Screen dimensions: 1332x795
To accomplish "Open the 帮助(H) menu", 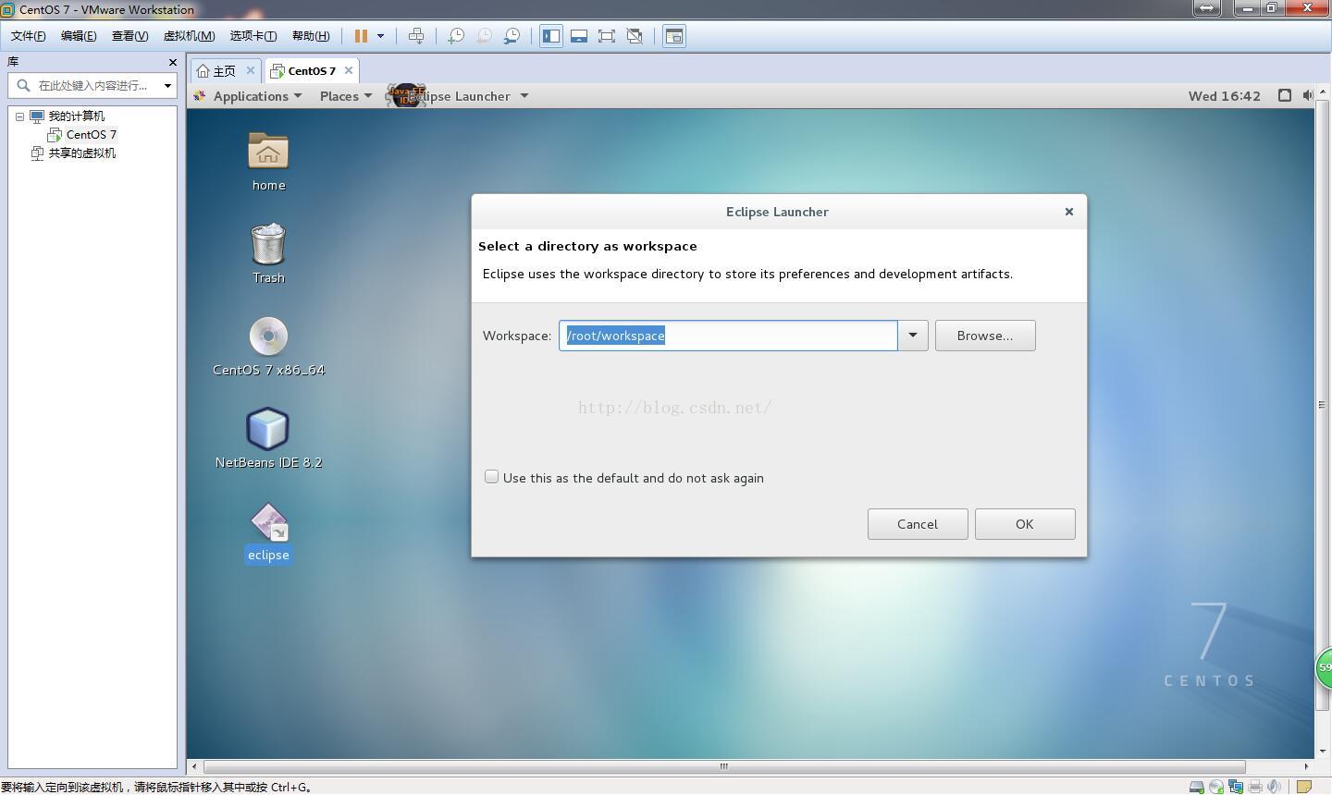I will click(x=311, y=36).
